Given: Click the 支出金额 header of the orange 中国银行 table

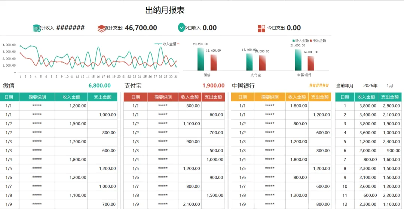Looking at the screenshot, I should click(320, 97).
